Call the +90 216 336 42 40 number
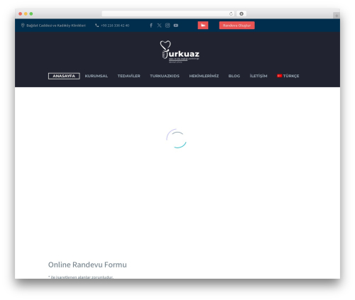This screenshot has height=300, width=355. [x=115, y=26]
